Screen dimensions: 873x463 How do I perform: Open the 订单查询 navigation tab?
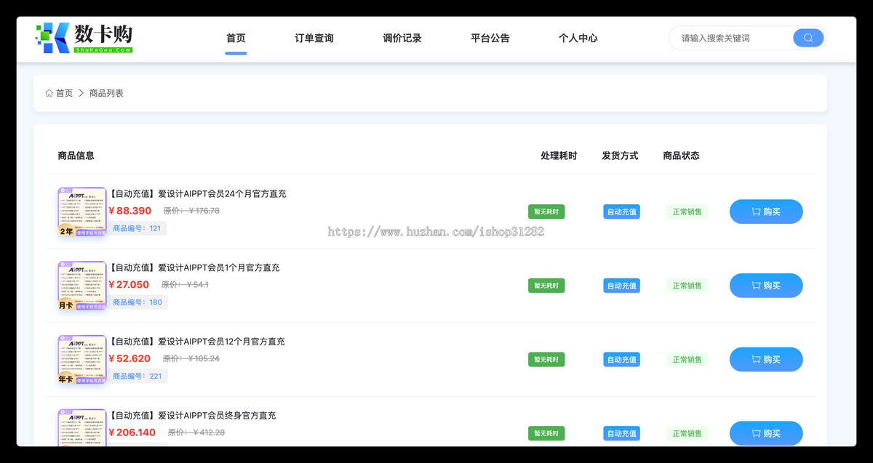coord(314,38)
